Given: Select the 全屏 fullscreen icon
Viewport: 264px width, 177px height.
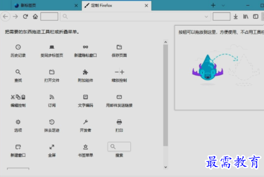Looking at the screenshot, I should pyautogui.click(x=52, y=147).
